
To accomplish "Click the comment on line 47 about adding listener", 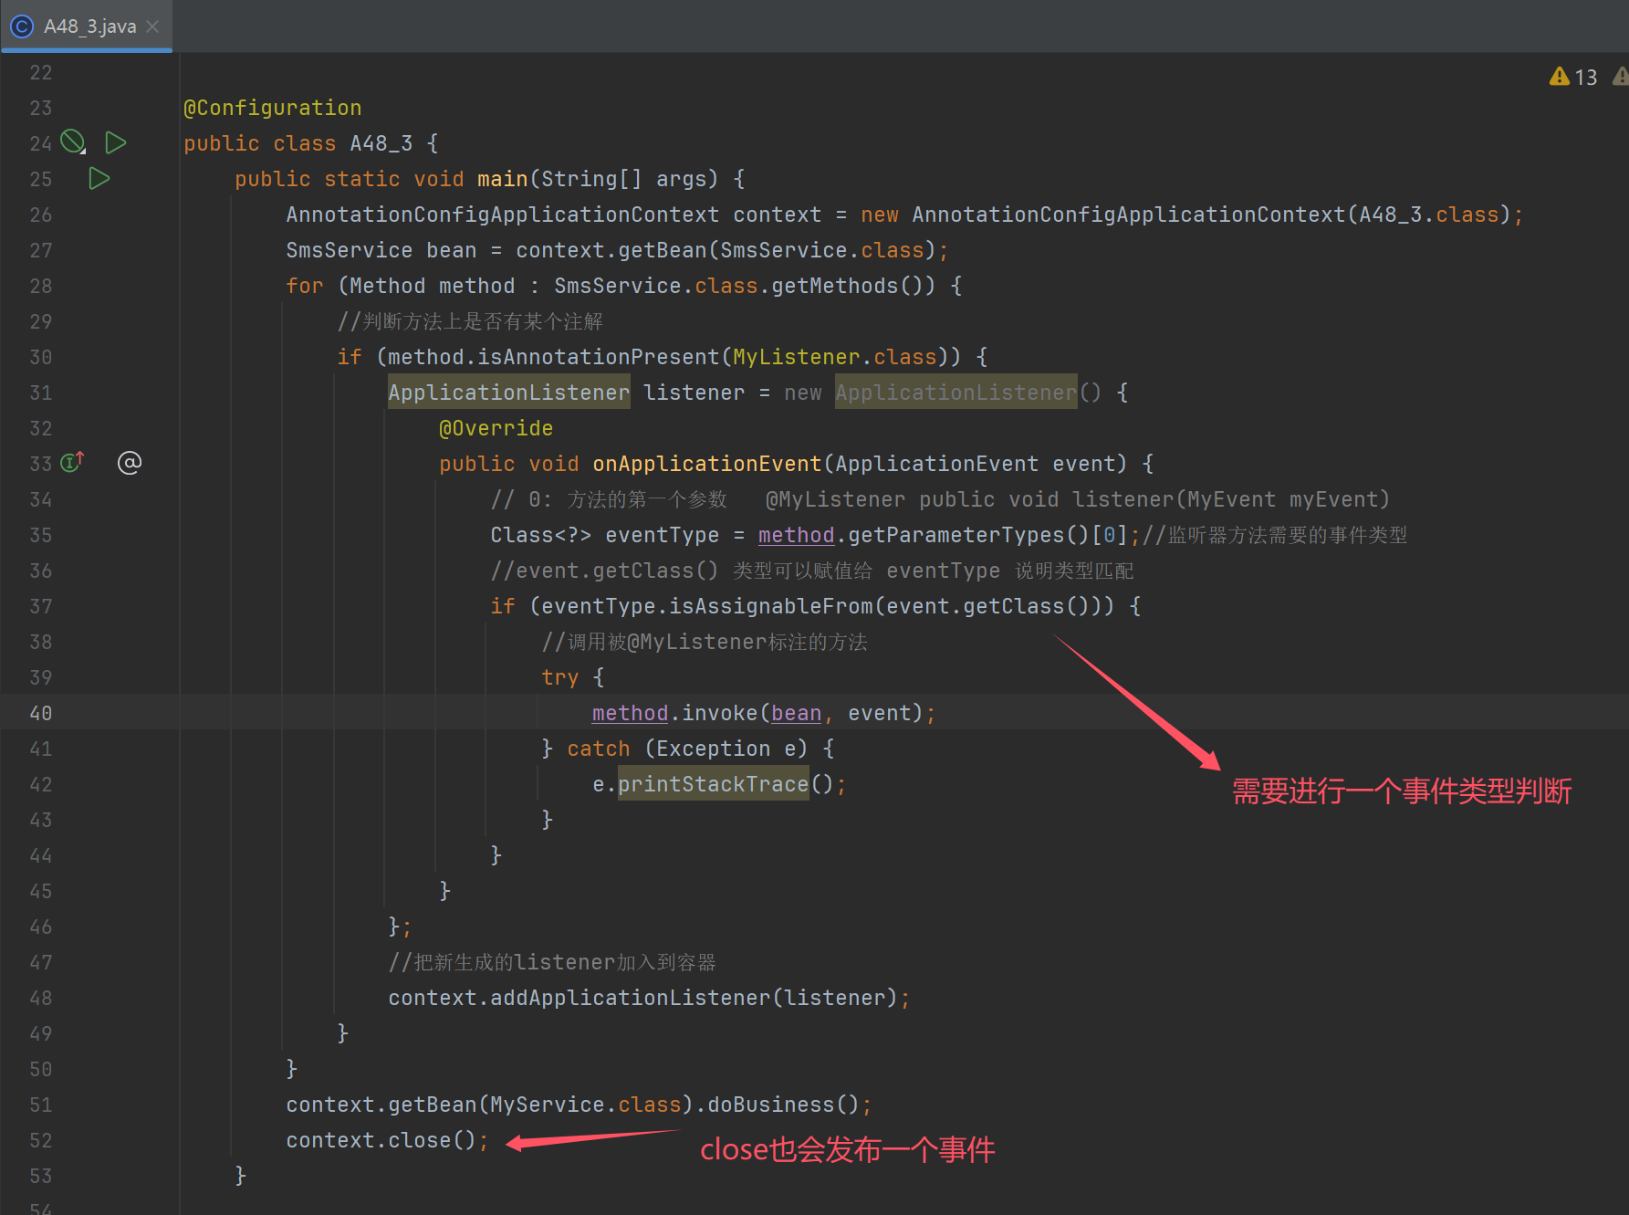I will click(551, 962).
